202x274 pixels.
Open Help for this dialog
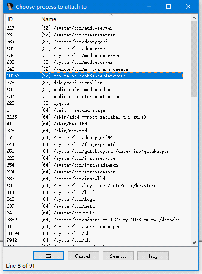pyautogui.click(x=153, y=256)
